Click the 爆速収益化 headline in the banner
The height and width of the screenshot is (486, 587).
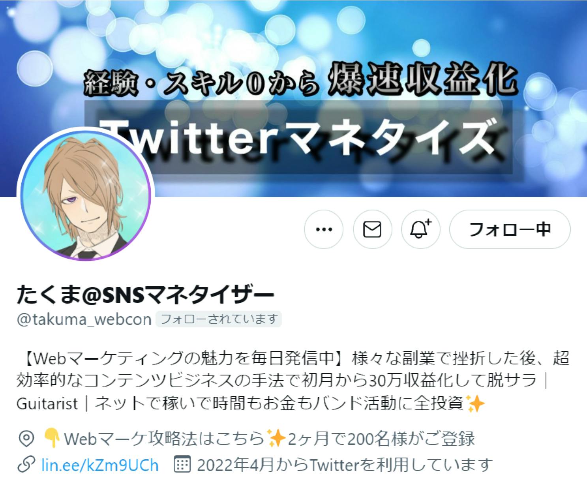[422, 81]
